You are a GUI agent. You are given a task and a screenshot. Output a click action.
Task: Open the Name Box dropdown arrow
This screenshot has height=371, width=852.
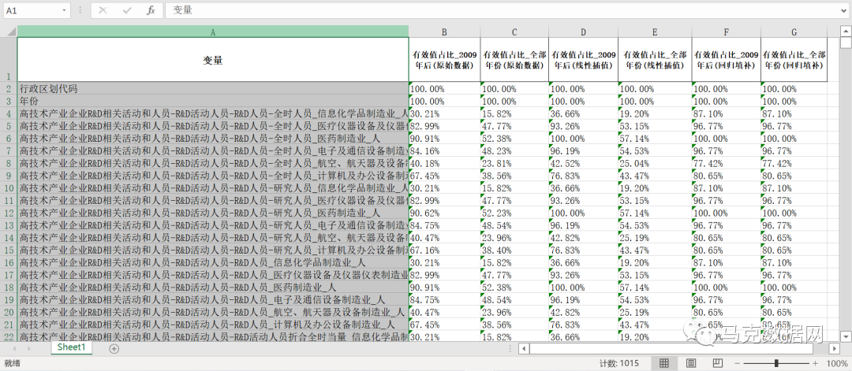(65, 10)
